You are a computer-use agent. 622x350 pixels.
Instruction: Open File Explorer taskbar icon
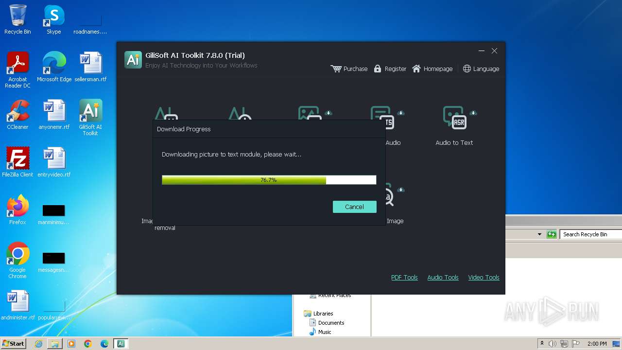(x=55, y=344)
